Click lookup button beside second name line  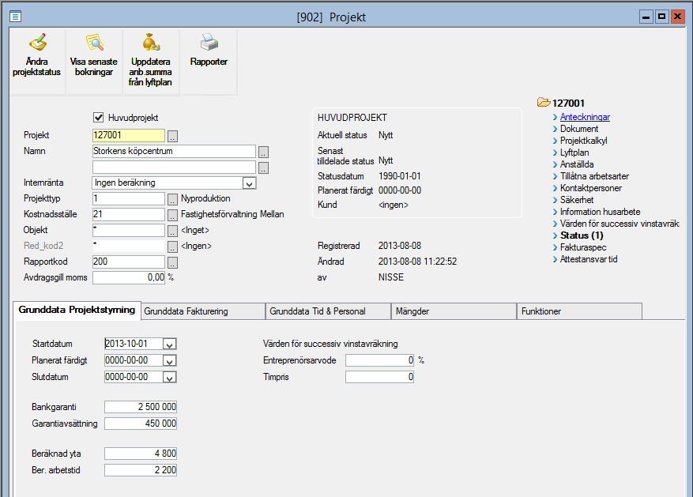coord(263,168)
